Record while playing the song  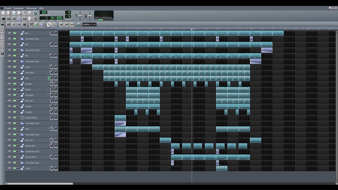[19, 25]
